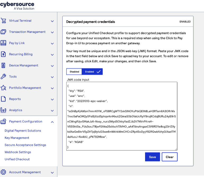Click the Tools wrench icon
Screen dimensions: 204x177
3,77
